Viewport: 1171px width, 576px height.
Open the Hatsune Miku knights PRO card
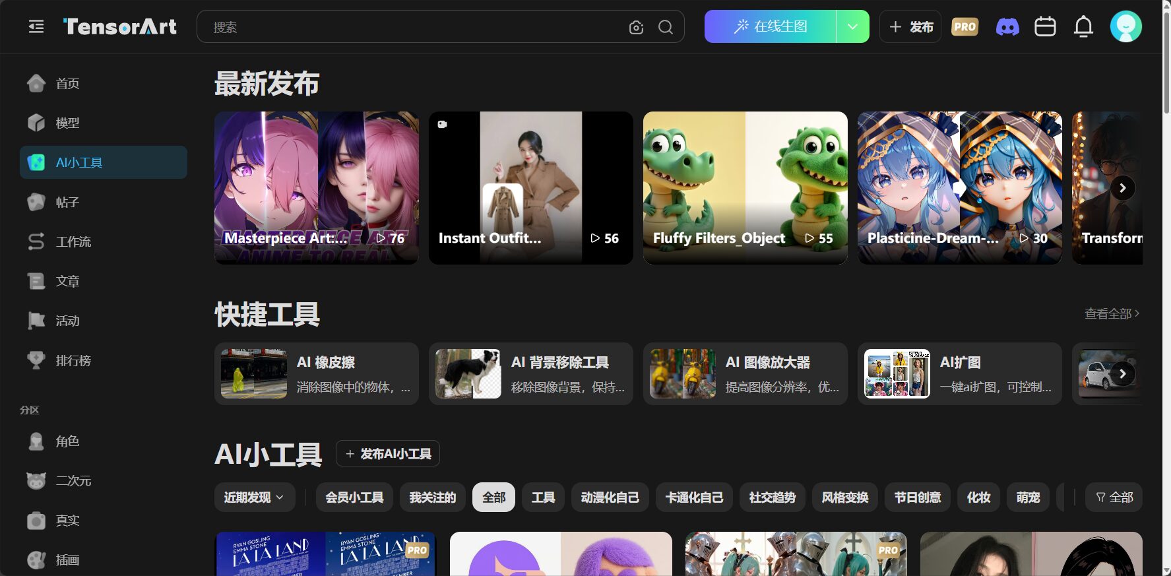[796, 554]
